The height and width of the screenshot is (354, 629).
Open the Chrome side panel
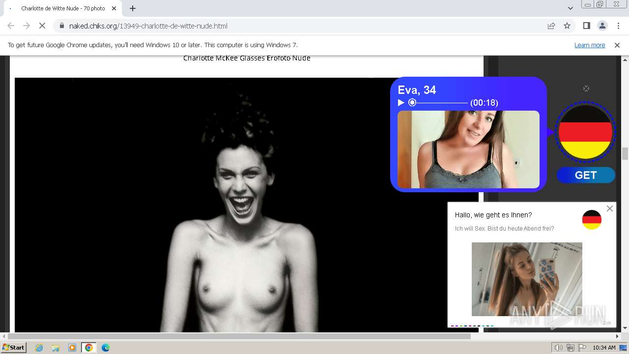pyautogui.click(x=586, y=26)
